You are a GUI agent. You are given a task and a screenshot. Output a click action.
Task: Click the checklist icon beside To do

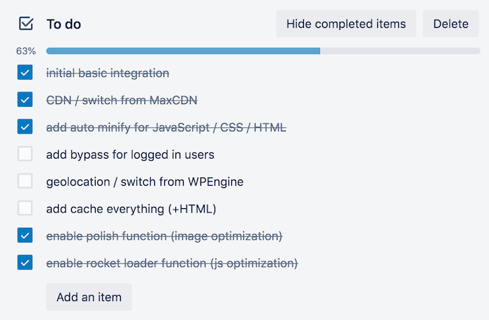click(26, 24)
